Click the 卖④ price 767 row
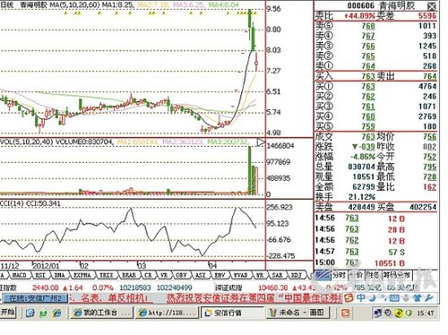 tap(376, 36)
